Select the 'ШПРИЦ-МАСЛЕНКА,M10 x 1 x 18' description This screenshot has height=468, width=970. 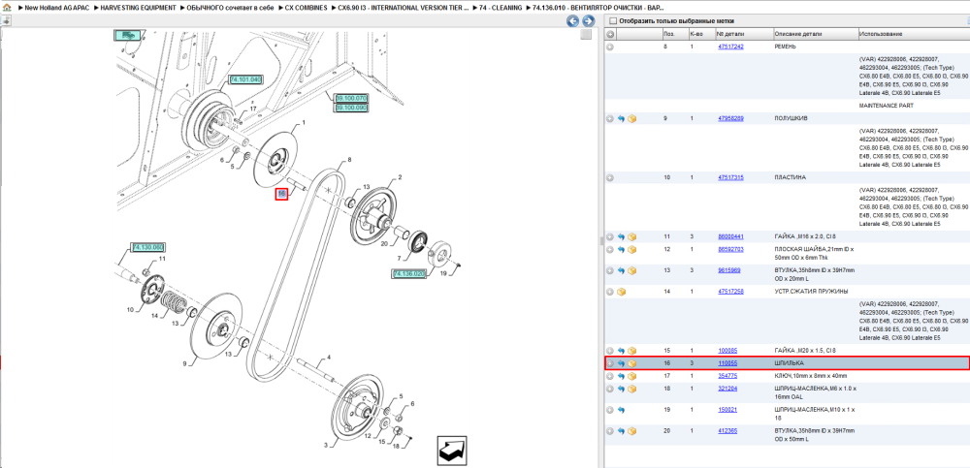coord(814,414)
